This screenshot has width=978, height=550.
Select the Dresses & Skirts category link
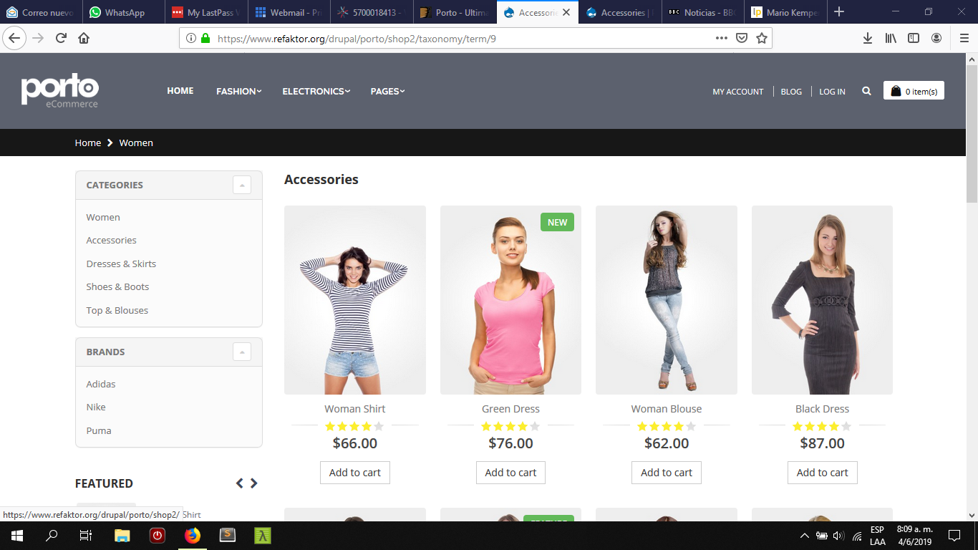point(121,264)
